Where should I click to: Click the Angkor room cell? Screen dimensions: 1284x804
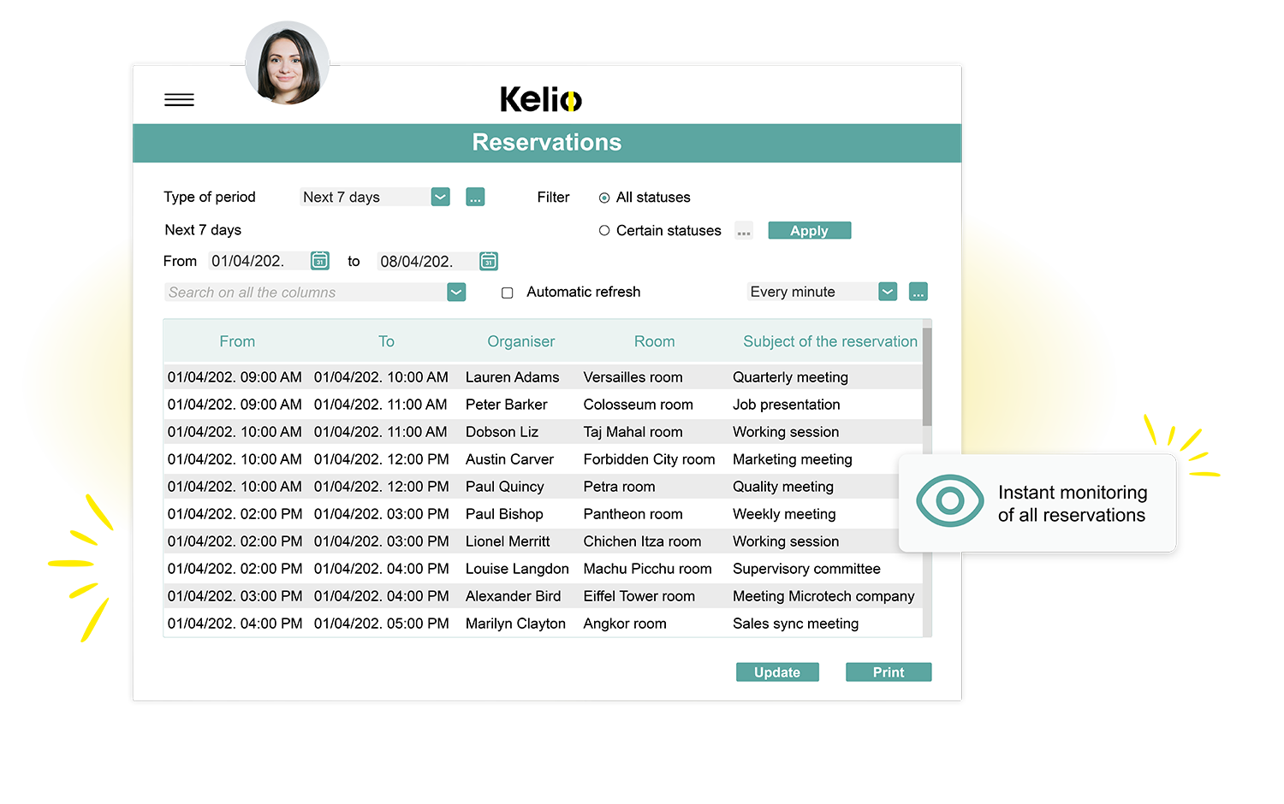click(625, 624)
